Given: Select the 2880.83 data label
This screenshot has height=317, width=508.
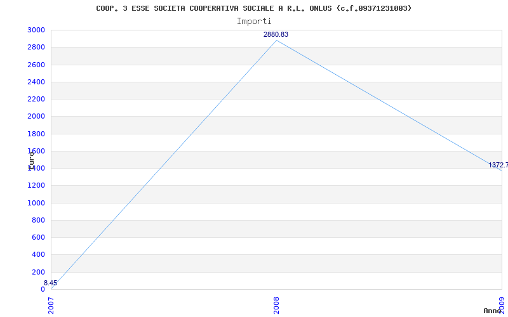Looking at the screenshot, I should click(276, 34).
